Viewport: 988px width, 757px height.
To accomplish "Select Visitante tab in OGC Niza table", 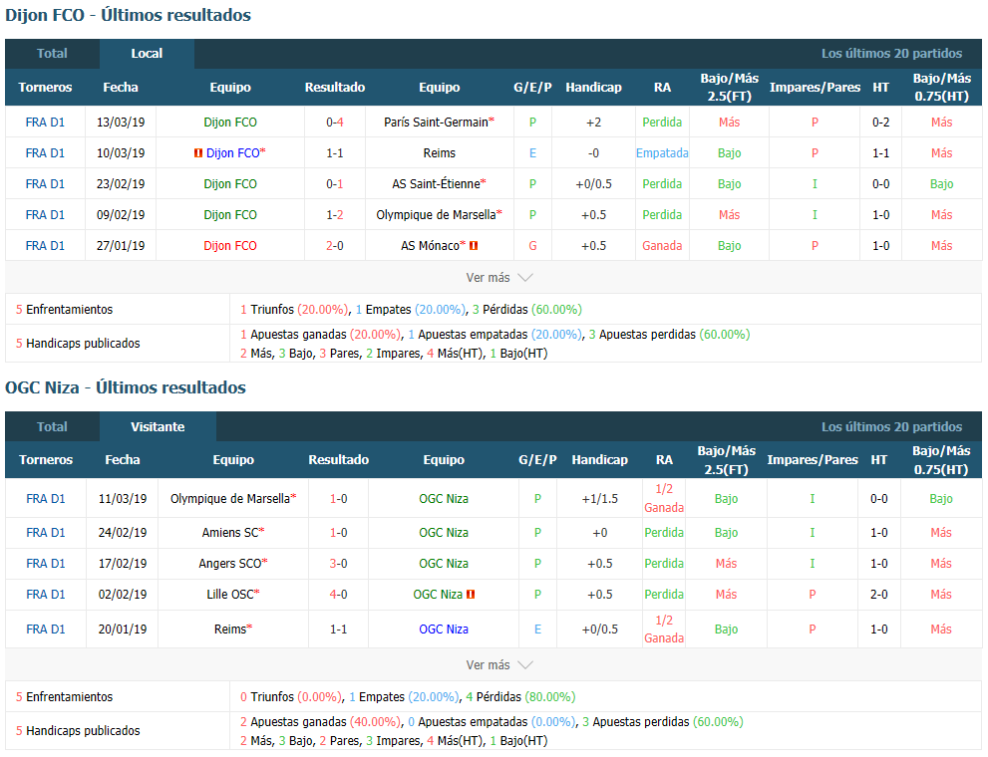I will click(158, 426).
